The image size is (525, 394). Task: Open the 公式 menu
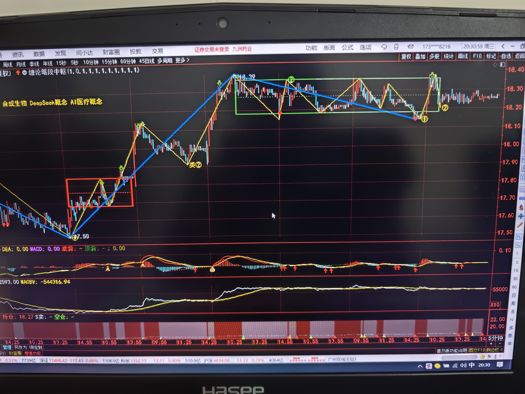click(347, 48)
